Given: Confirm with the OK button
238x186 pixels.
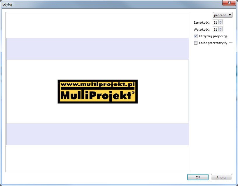Looking at the screenshot, I should click(198, 177).
